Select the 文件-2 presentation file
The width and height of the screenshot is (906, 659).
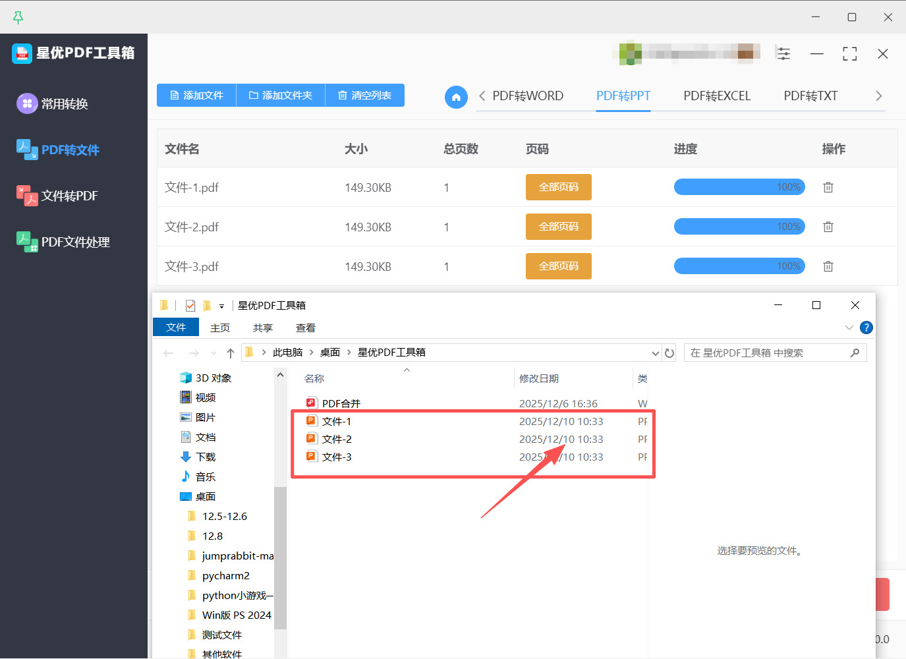[329, 439]
